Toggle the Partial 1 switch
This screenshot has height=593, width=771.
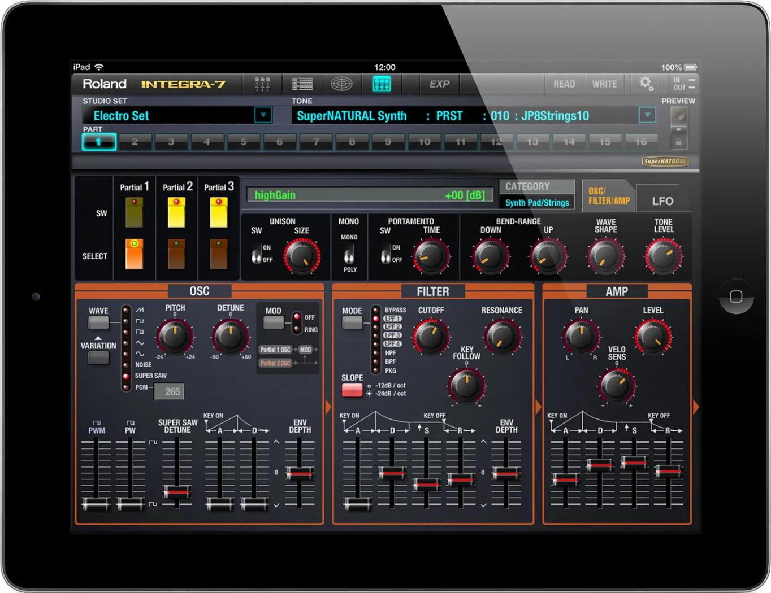click(x=134, y=212)
